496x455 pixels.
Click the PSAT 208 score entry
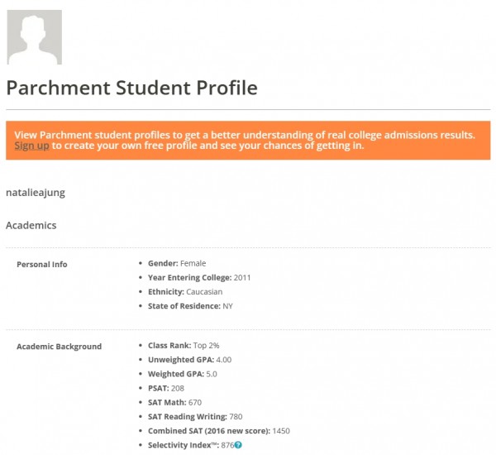(166, 388)
